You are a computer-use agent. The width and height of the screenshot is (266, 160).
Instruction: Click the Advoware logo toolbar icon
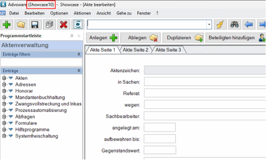click(x=78, y=25)
